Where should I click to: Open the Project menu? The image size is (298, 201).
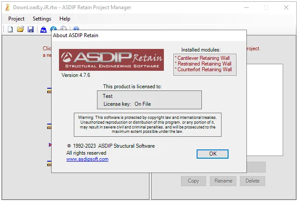tap(16, 19)
